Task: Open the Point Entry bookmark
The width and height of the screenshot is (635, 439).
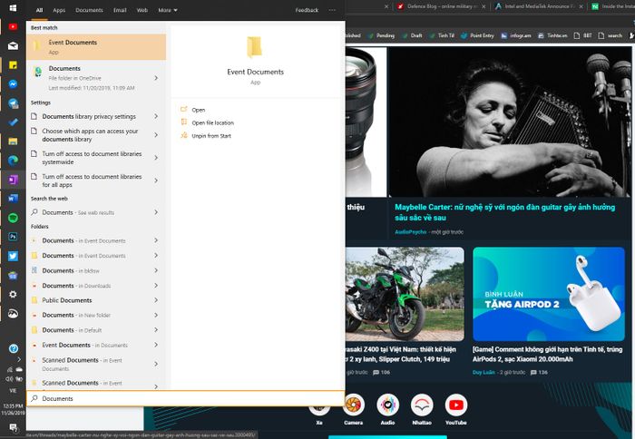Action: point(477,35)
